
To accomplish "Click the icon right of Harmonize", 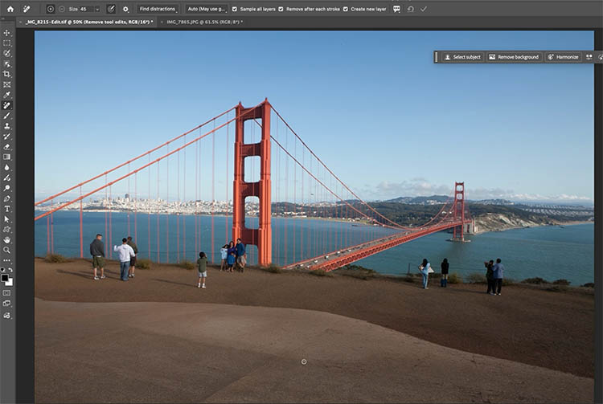I will click(589, 57).
